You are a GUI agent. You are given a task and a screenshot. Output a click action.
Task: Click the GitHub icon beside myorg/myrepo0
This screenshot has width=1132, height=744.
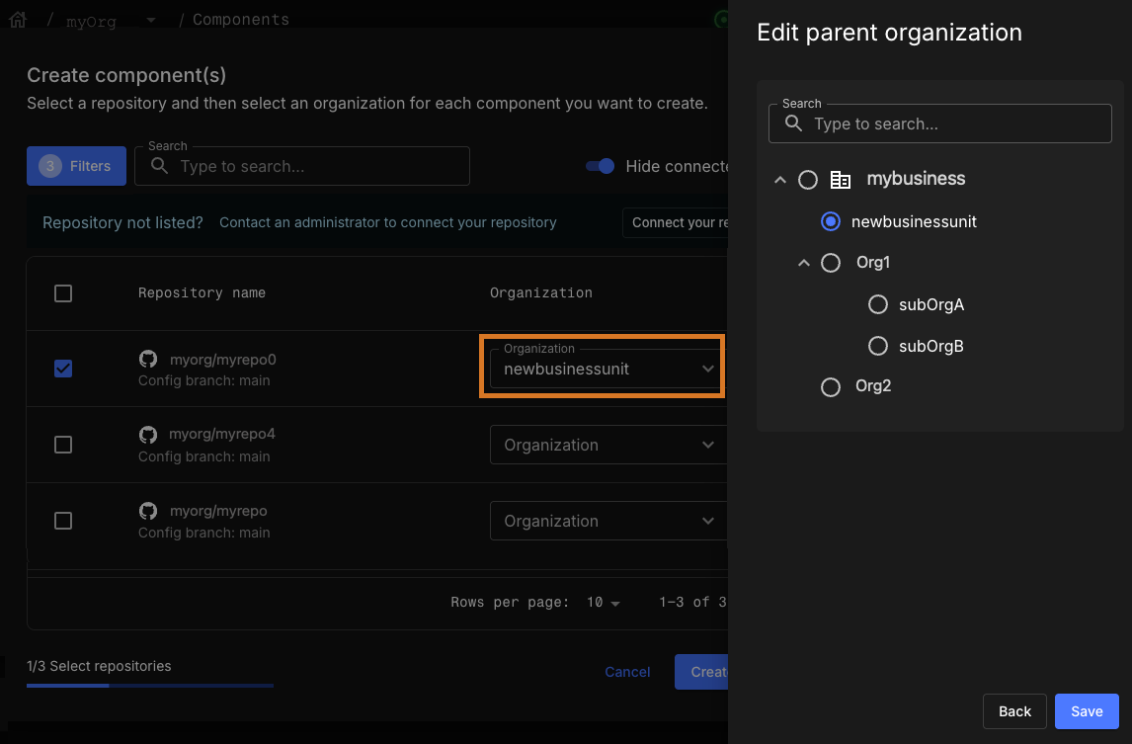[x=148, y=360]
